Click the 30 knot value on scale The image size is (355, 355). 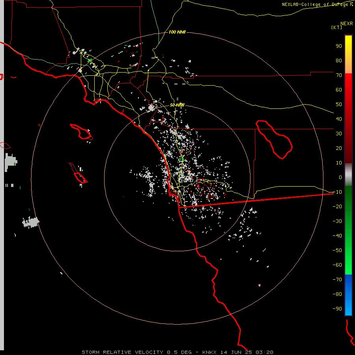pos(339,134)
